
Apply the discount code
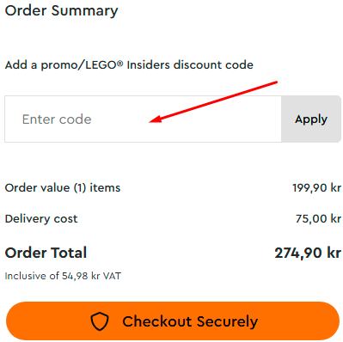click(311, 119)
